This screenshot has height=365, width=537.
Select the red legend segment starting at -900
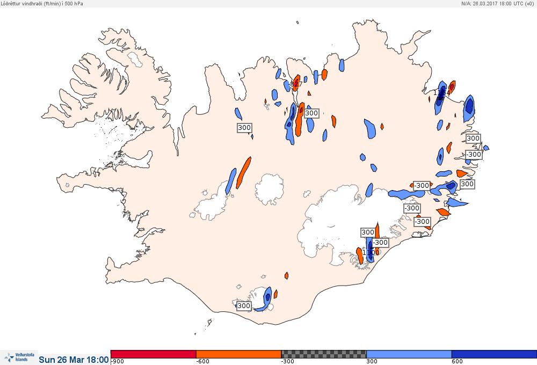click(154, 354)
